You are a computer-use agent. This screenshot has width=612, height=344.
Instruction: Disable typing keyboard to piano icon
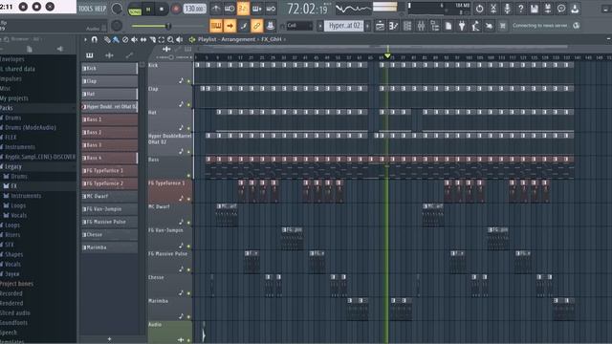pyautogui.click(x=216, y=26)
